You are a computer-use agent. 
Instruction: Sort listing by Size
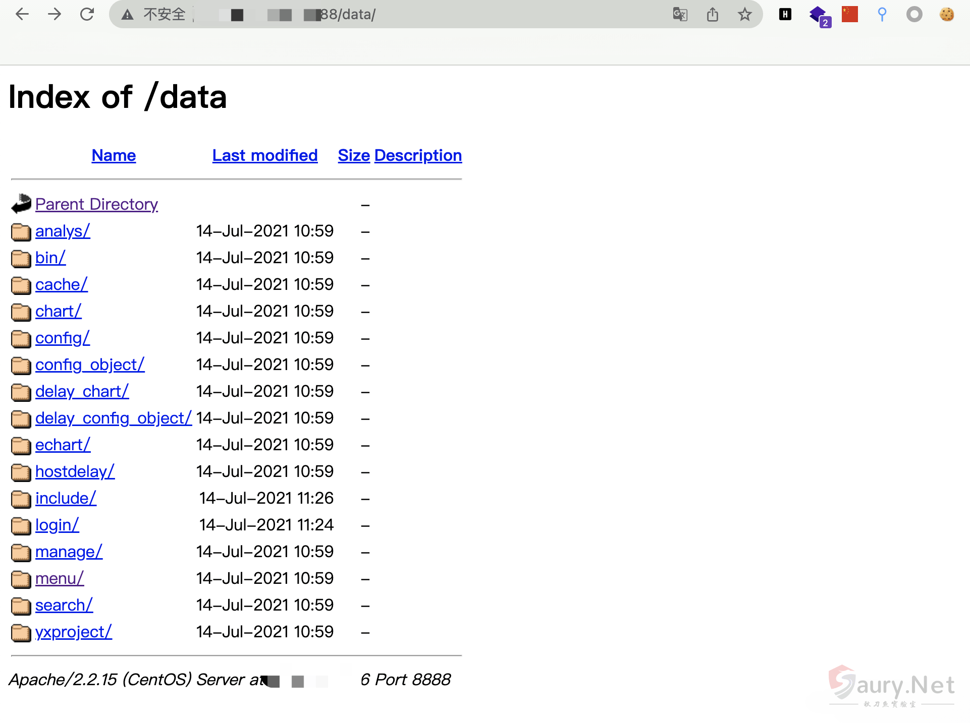click(x=353, y=155)
